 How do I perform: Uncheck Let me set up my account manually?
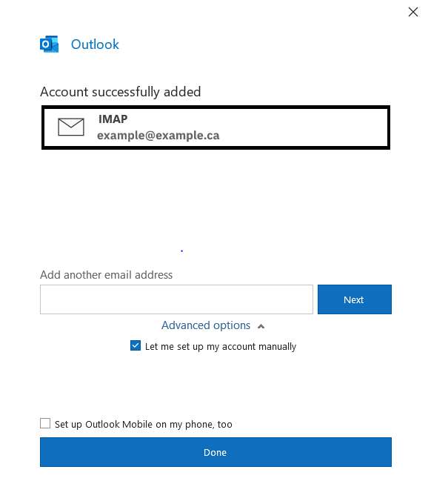[x=136, y=345]
